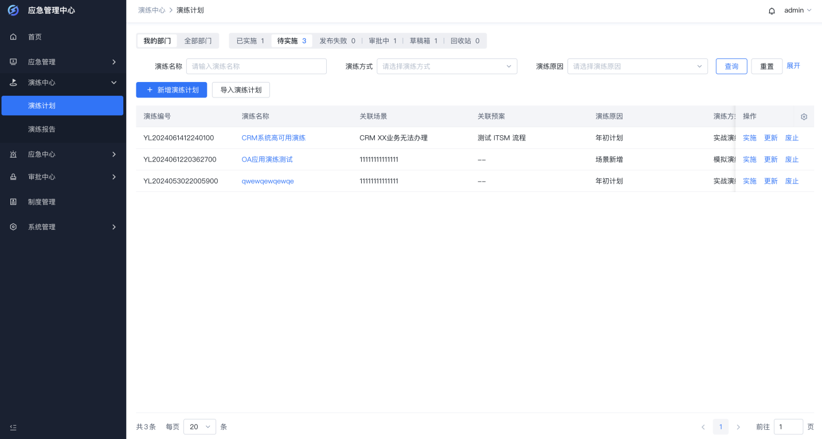Open the CRM系统高可用演练 plan link
This screenshot has width=822, height=439.
click(273, 138)
